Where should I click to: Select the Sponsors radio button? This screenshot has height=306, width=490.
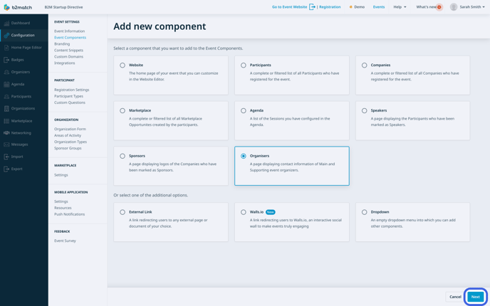(x=123, y=156)
